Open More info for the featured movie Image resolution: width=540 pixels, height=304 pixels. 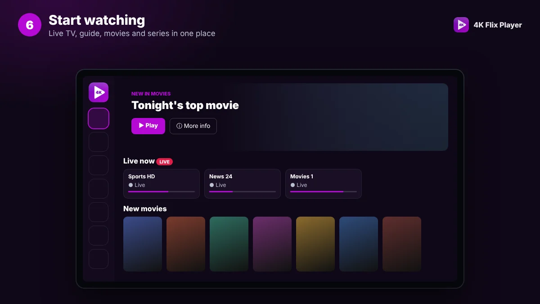point(193,126)
